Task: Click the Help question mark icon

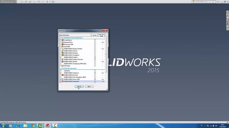Action: click(218, 2)
